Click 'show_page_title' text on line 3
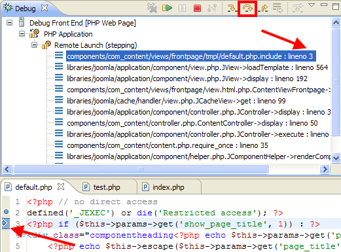Screen dimensions: 341x252 223,224
